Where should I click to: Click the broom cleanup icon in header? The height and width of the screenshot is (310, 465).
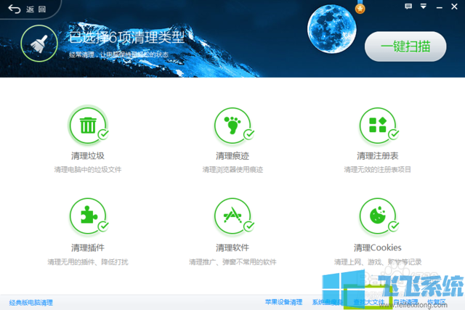point(39,44)
